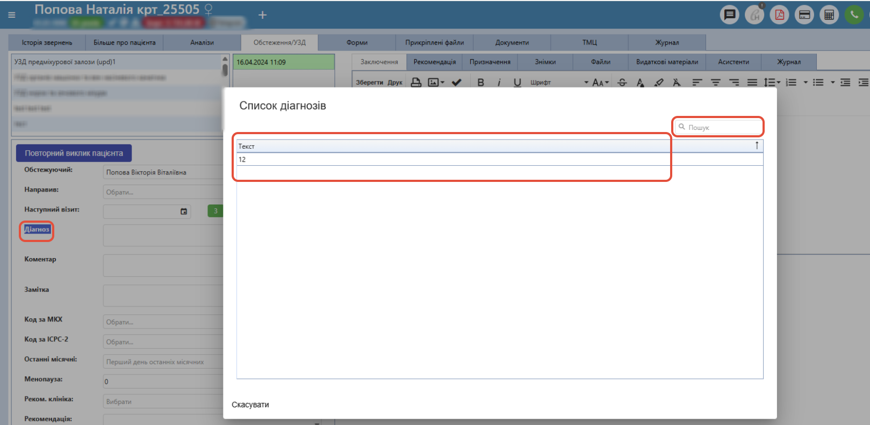Open the credit card payment icon
Viewport: 870px width, 425px height.
pos(804,14)
